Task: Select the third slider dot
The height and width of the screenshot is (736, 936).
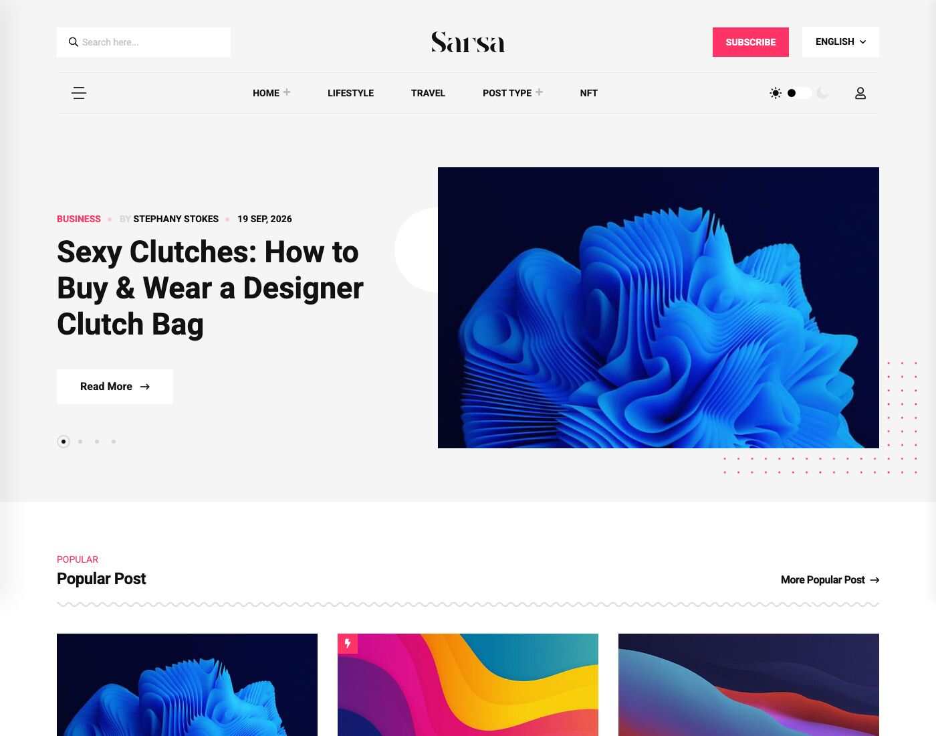Action: coord(97,442)
